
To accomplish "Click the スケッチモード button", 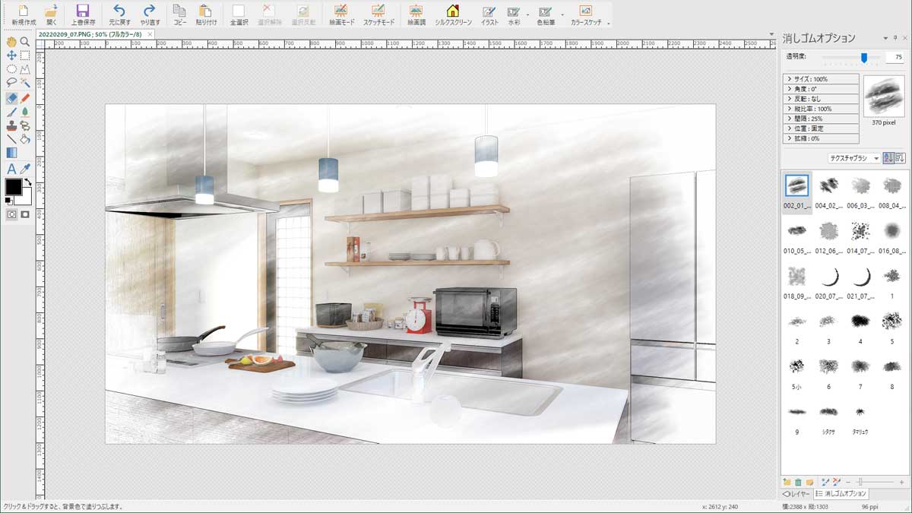I will pos(378,14).
